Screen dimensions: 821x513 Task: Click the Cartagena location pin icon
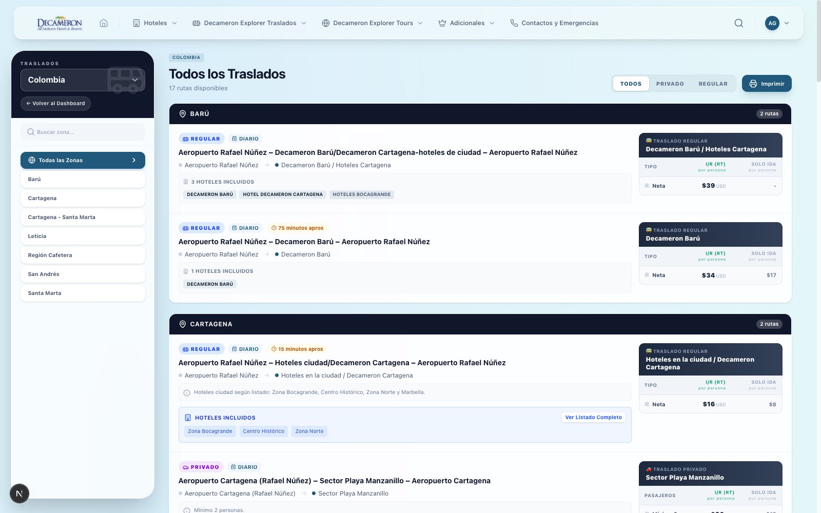click(182, 324)
